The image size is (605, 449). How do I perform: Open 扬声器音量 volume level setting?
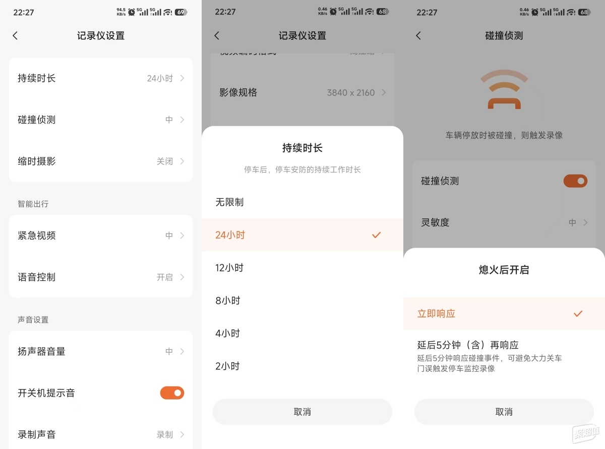coord(101,352)
